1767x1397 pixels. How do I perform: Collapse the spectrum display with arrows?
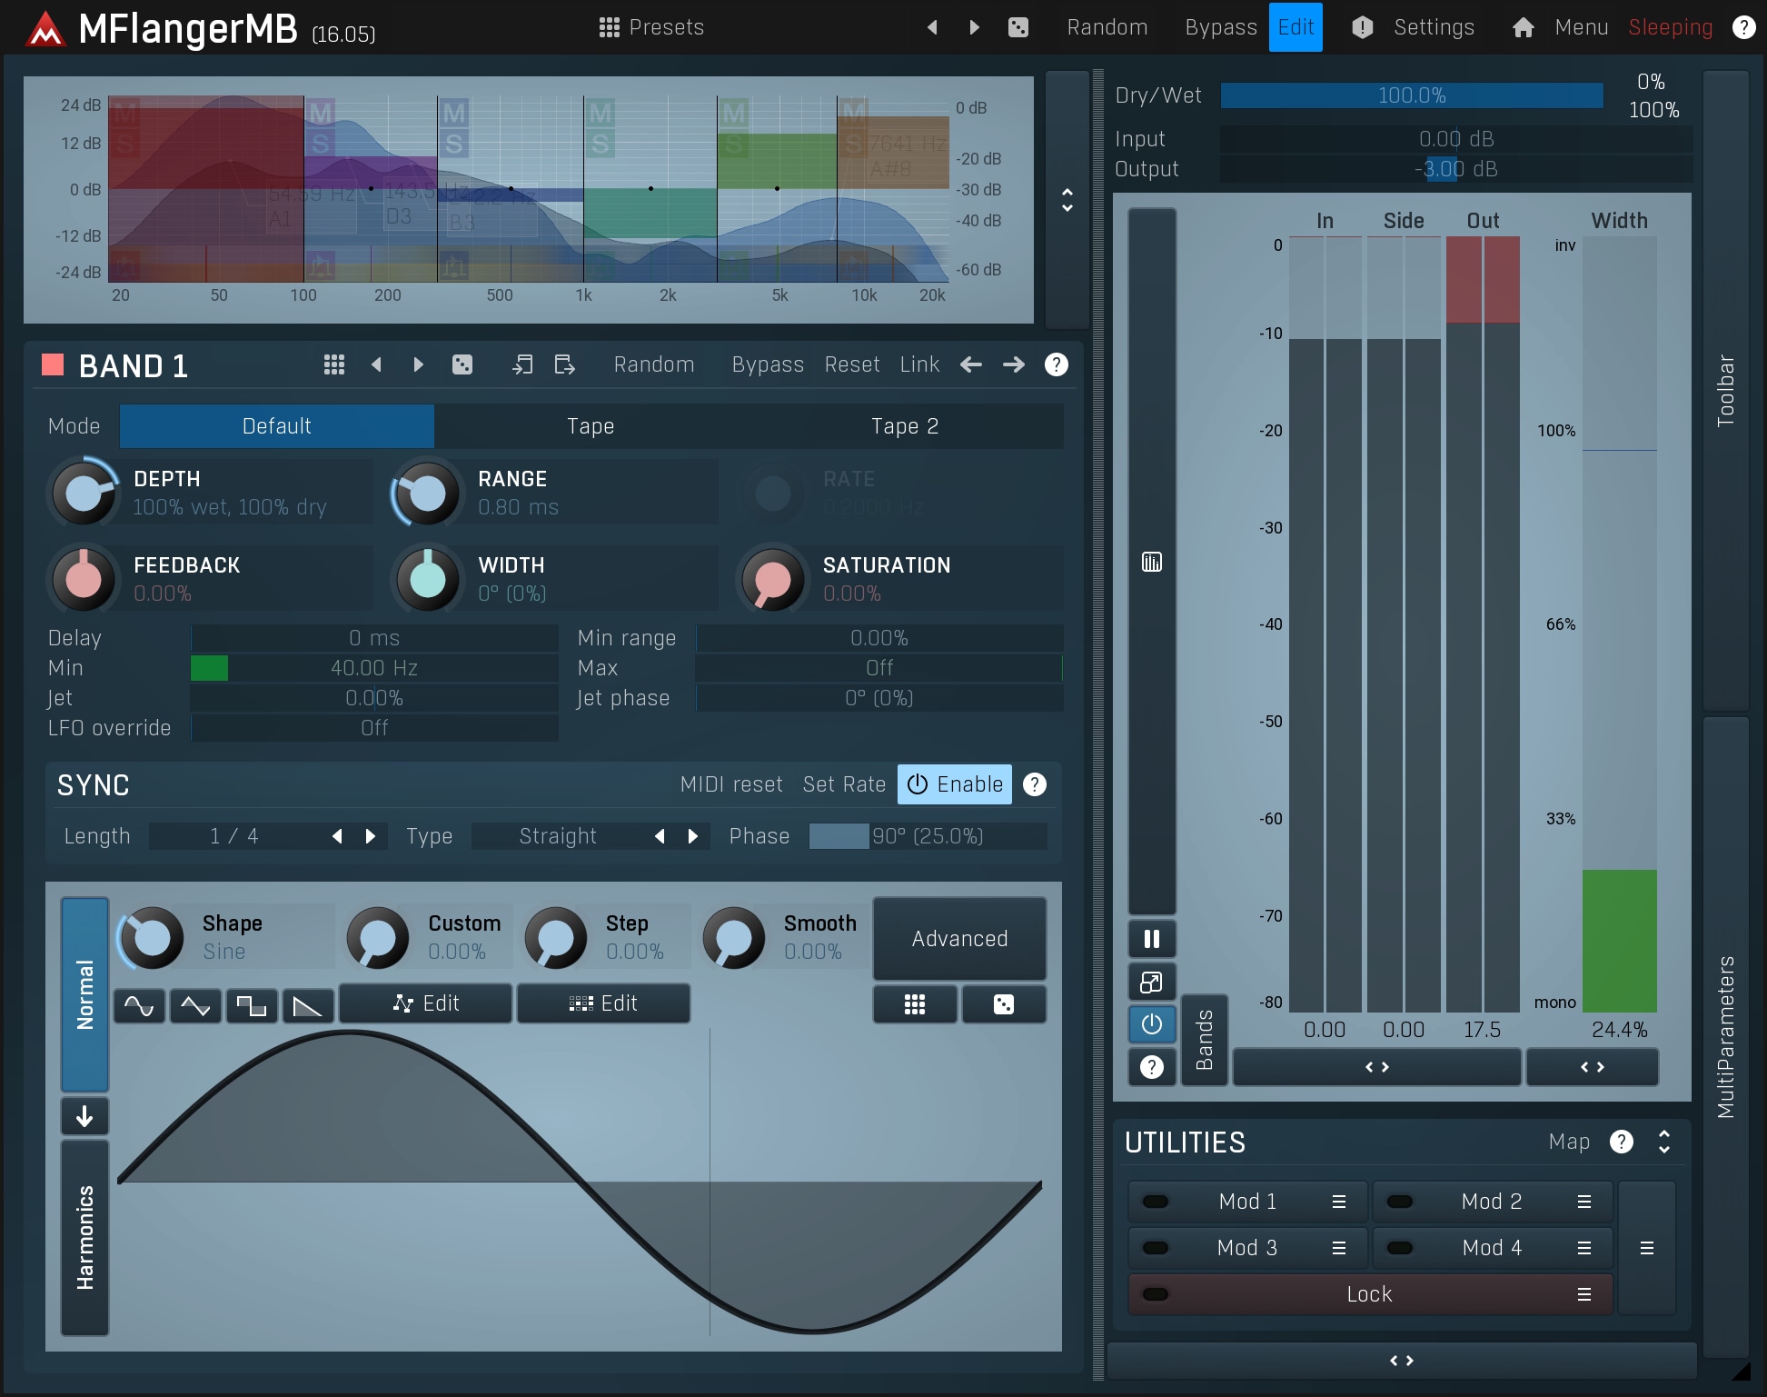(x=1067, y=200)
